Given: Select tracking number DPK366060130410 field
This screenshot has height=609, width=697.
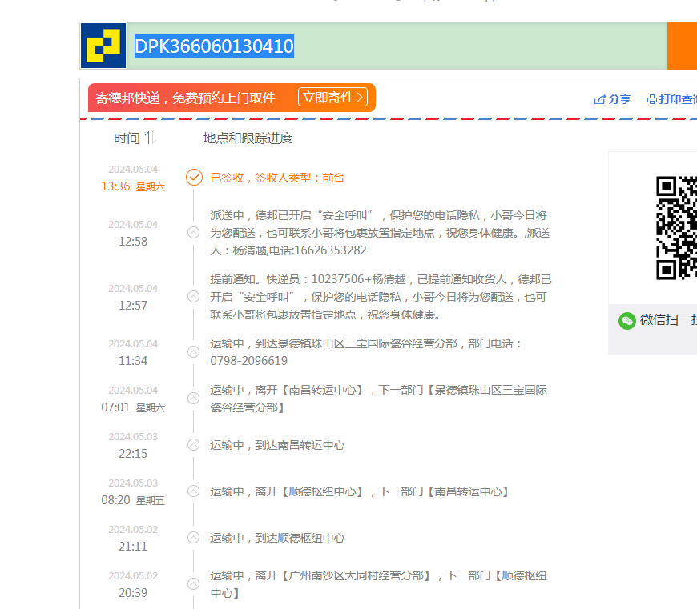Looking at the screenshot, I should pyautogui.click(x=397, y=46).
